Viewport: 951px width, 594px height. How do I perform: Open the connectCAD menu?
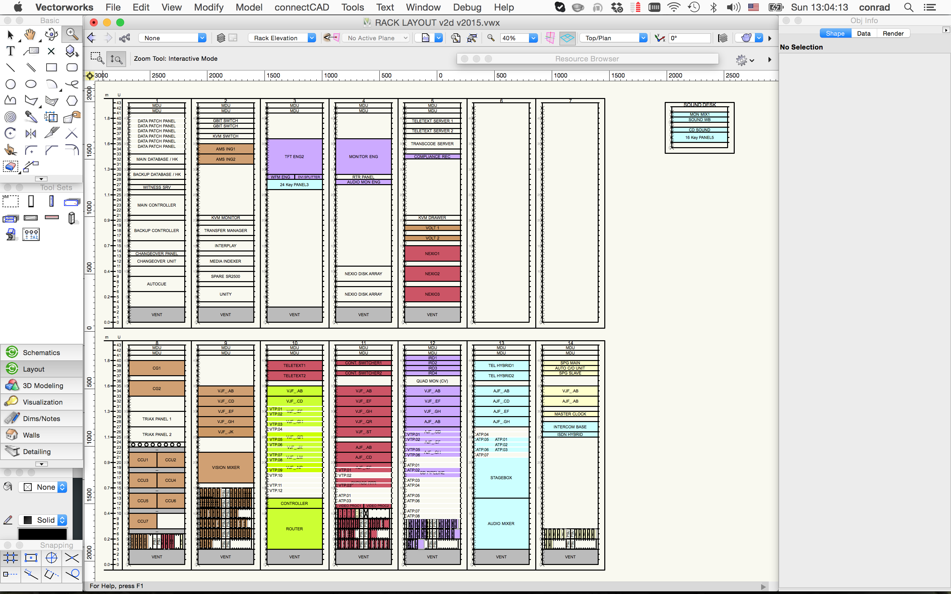[x=301, y=8]
